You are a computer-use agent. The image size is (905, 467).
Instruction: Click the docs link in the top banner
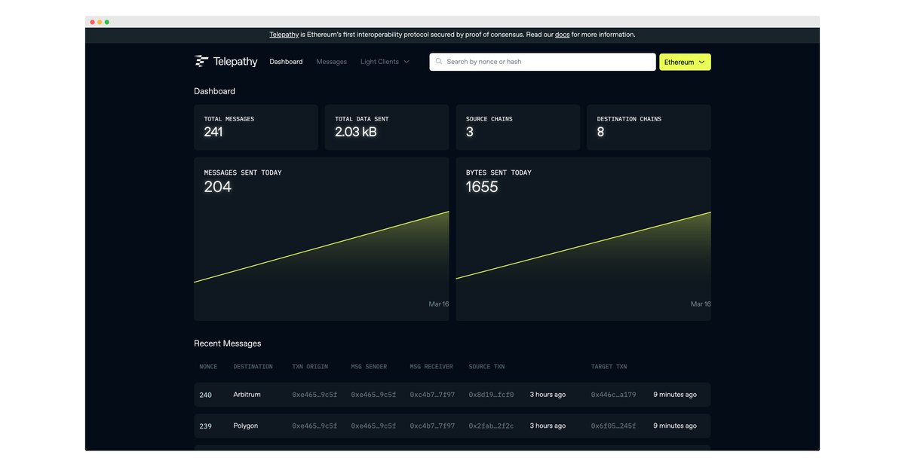[562, 34]
